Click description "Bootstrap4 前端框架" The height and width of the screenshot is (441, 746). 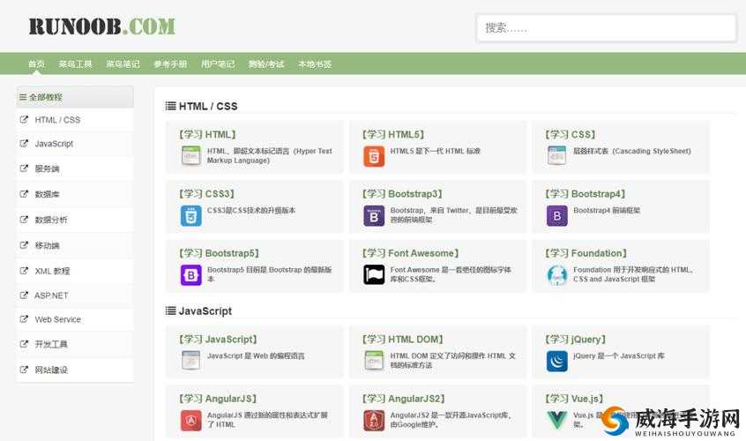click(607, 210)
